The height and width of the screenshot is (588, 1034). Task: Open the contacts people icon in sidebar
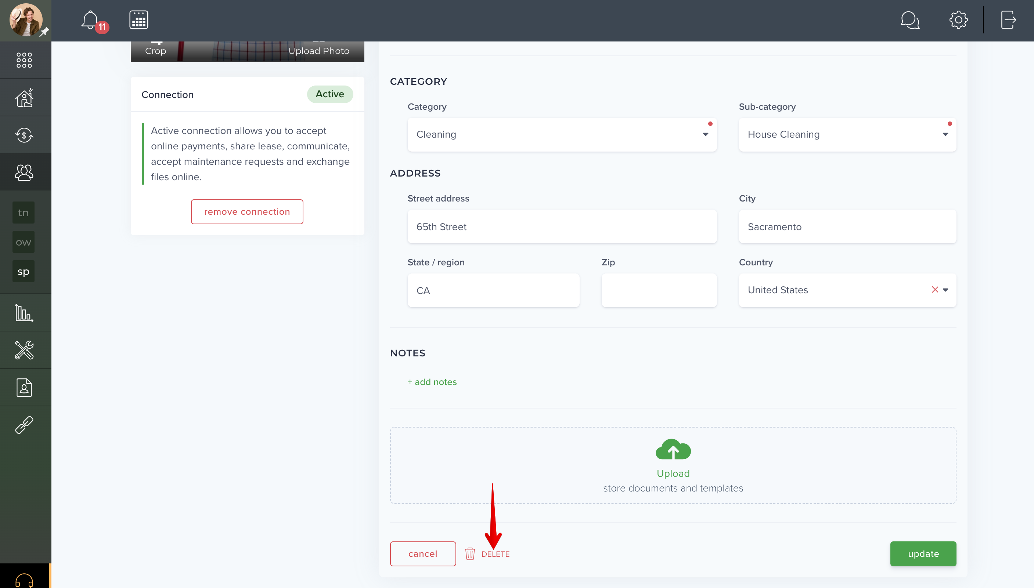click(24, 173)
